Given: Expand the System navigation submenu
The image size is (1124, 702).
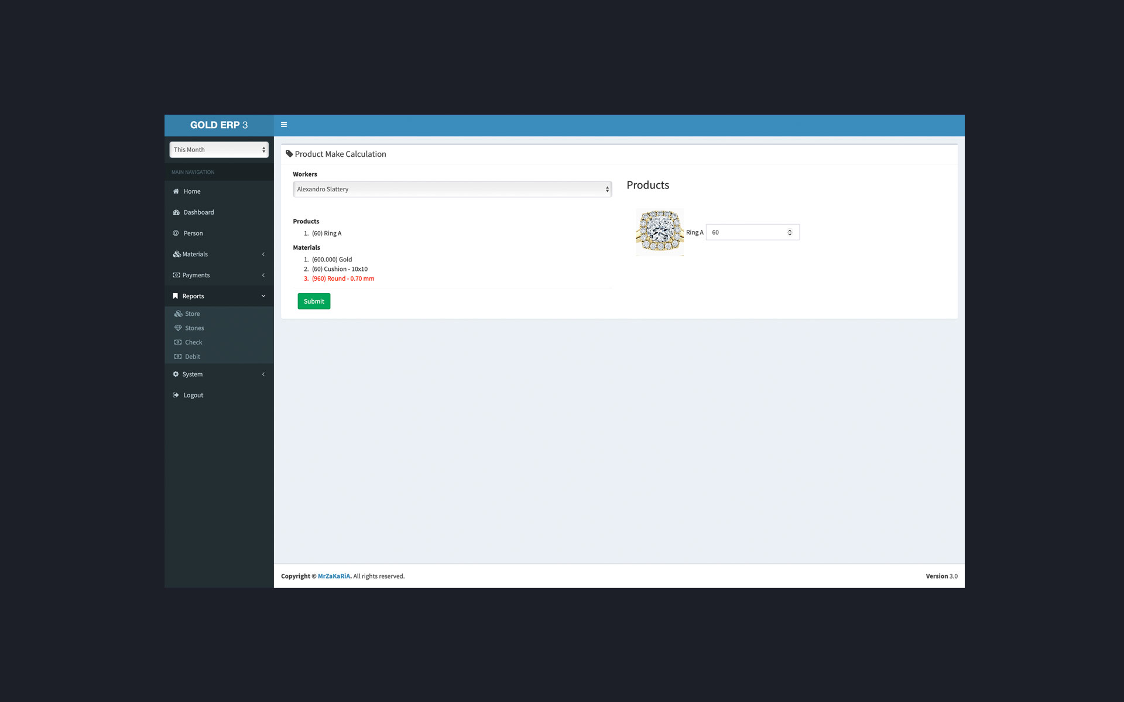Looking at the screenshot, I should click(218, 374).
